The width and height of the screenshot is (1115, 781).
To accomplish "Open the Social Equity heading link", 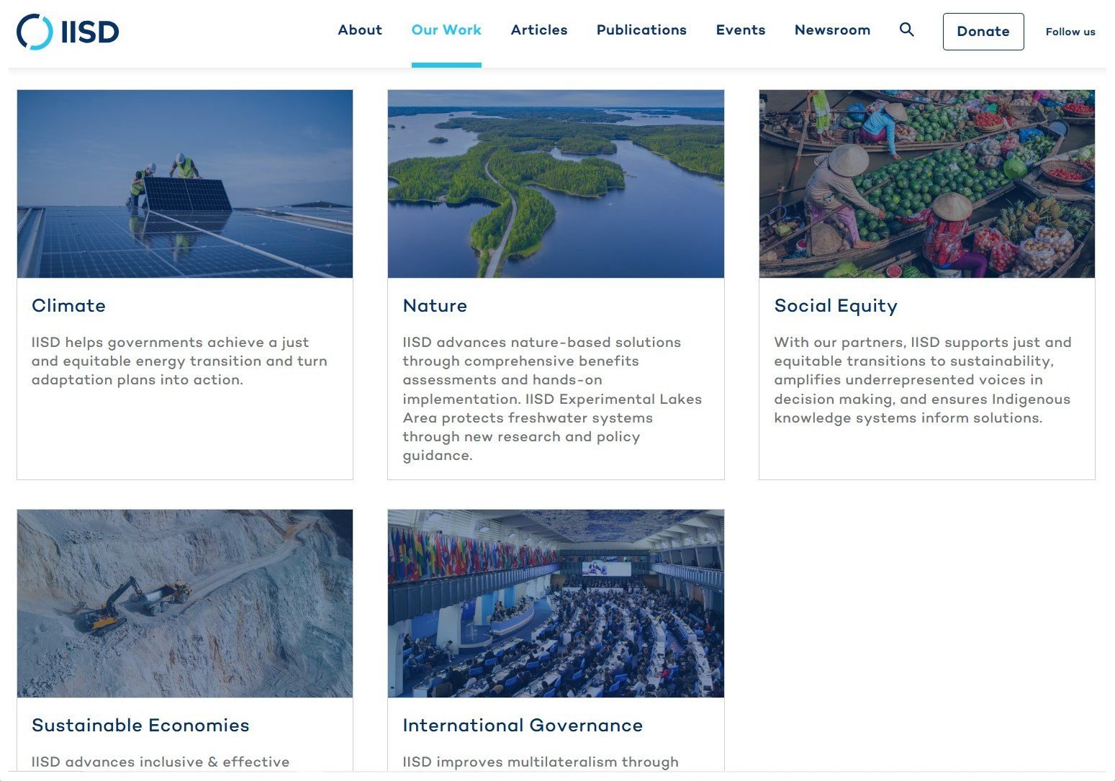I will coord(835,305).
